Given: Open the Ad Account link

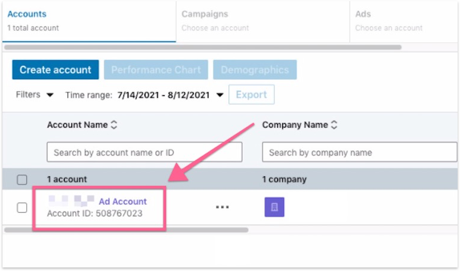Looking at the screenshot, I should 122,201.
